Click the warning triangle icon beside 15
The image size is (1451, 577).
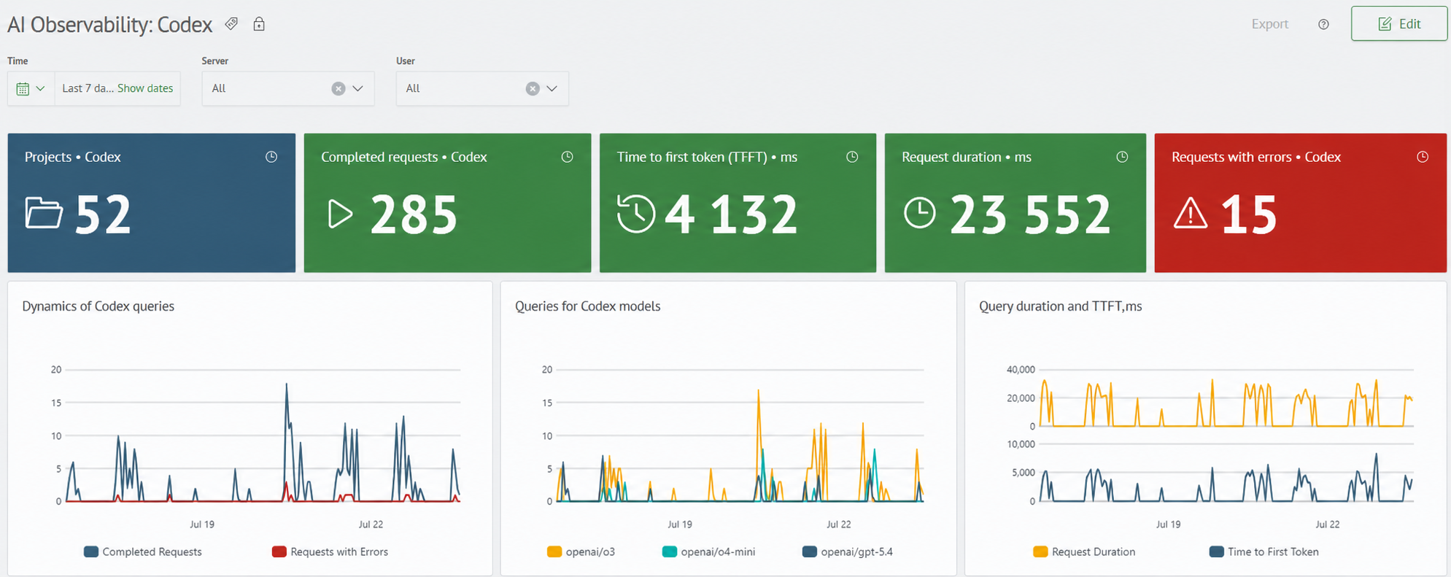pos(1191,214)
